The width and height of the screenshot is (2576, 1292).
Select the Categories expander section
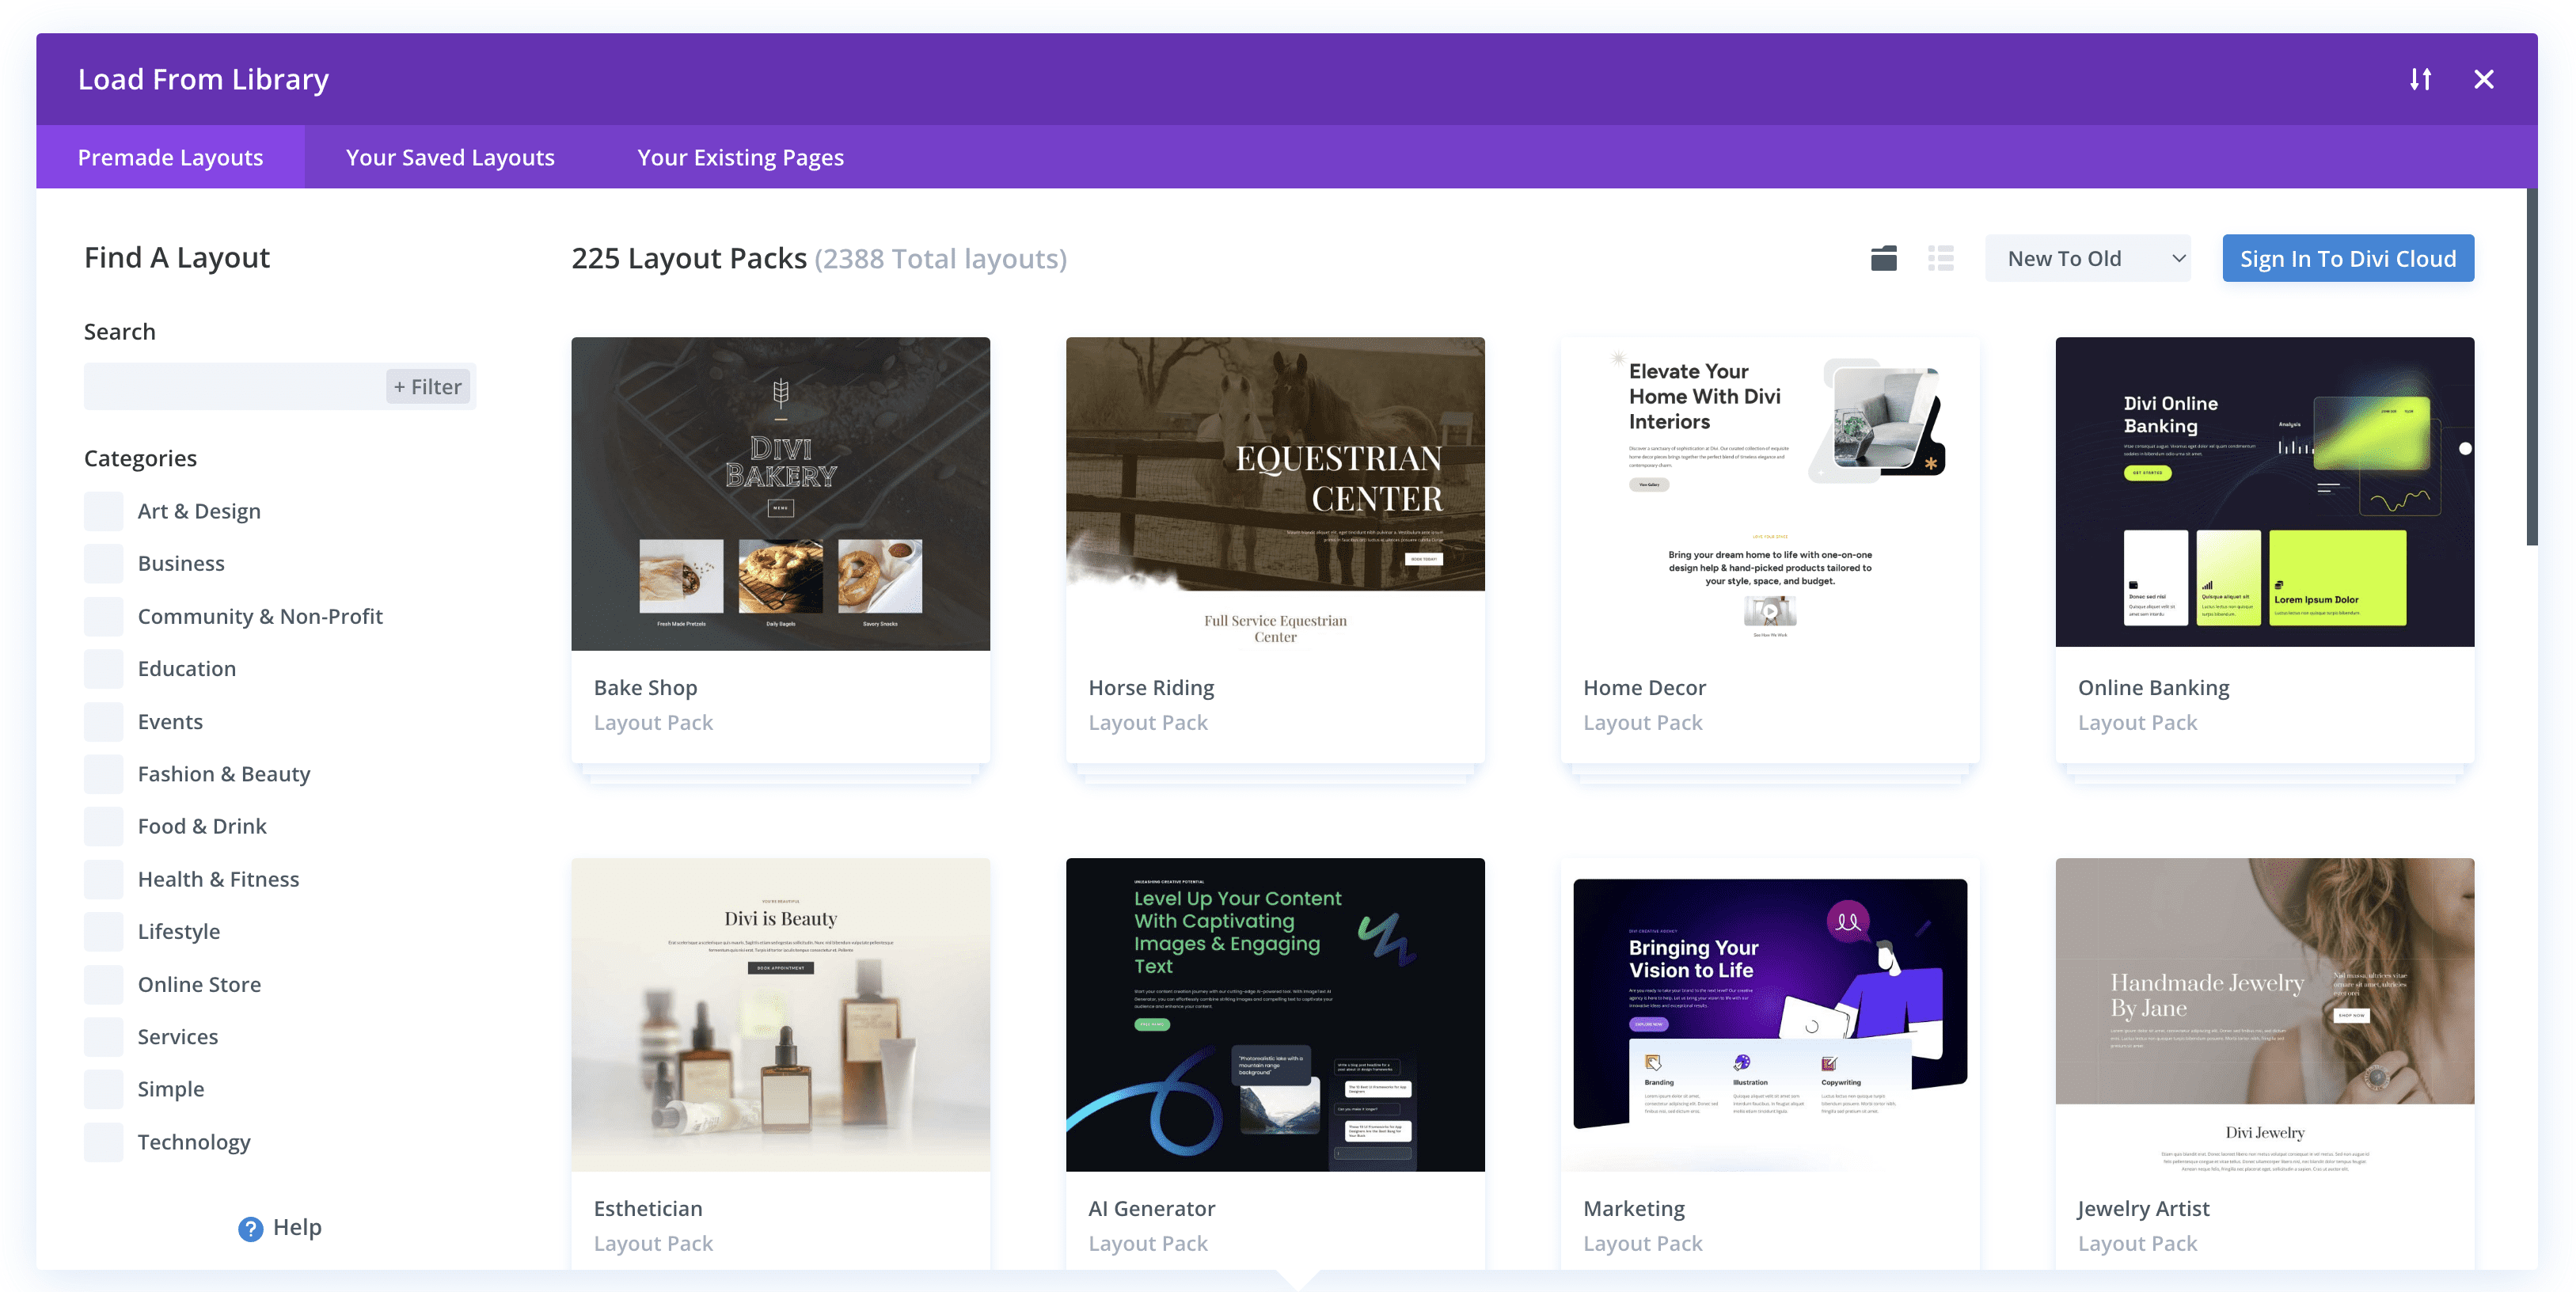tap(140, 457)
